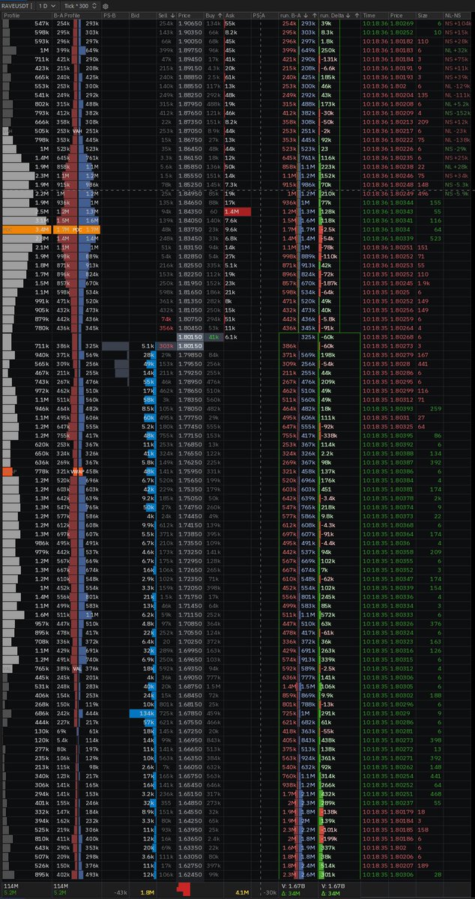Select price level 1.84350 in the ladder
Viewport: 475px width, 899px height.
(190, 212)
